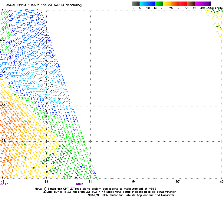Click the "57" longitude label on the bottom axis
The image size is (224, 197).
178,182
